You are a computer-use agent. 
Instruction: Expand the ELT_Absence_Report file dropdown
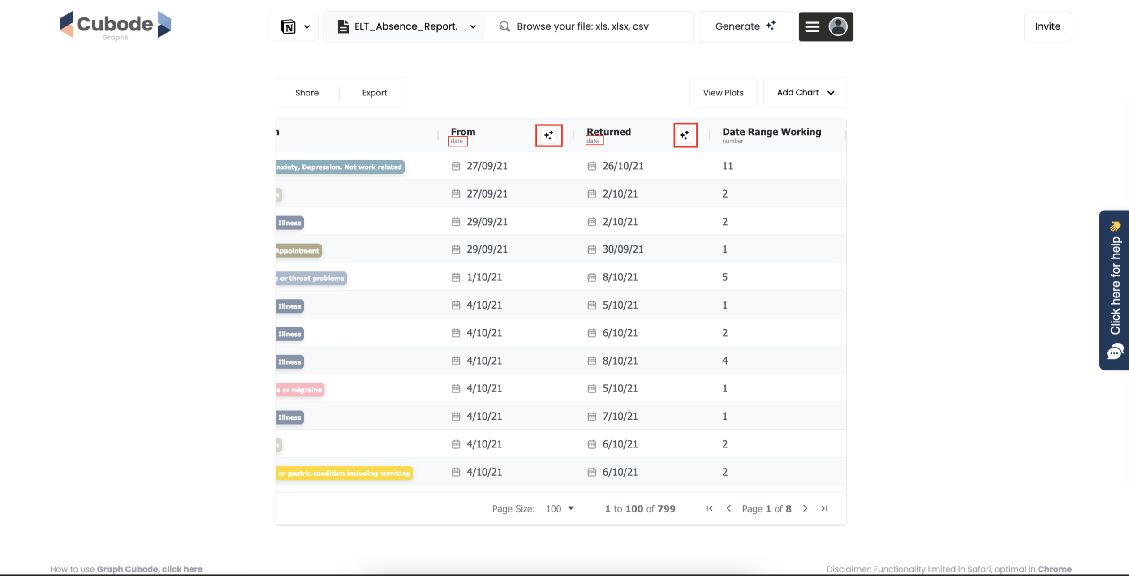(473, 27)
